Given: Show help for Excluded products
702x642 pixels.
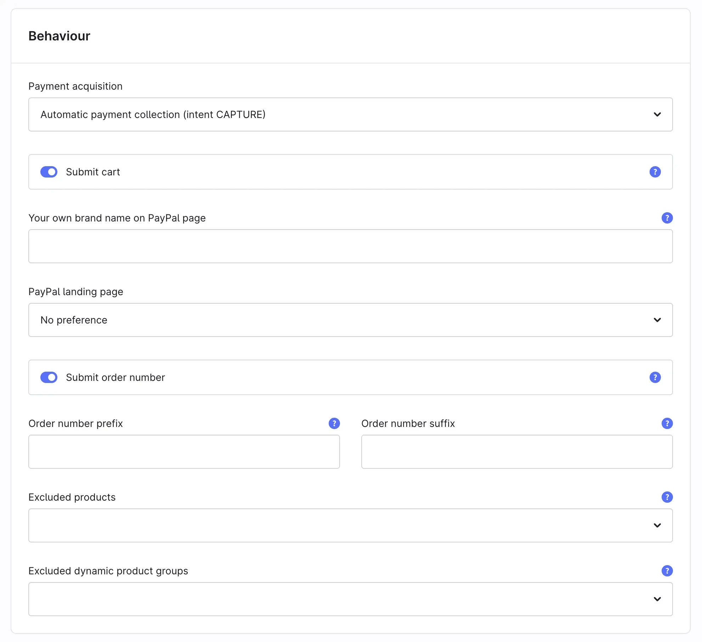Looking at the screenshot, I should coord(667,497).
